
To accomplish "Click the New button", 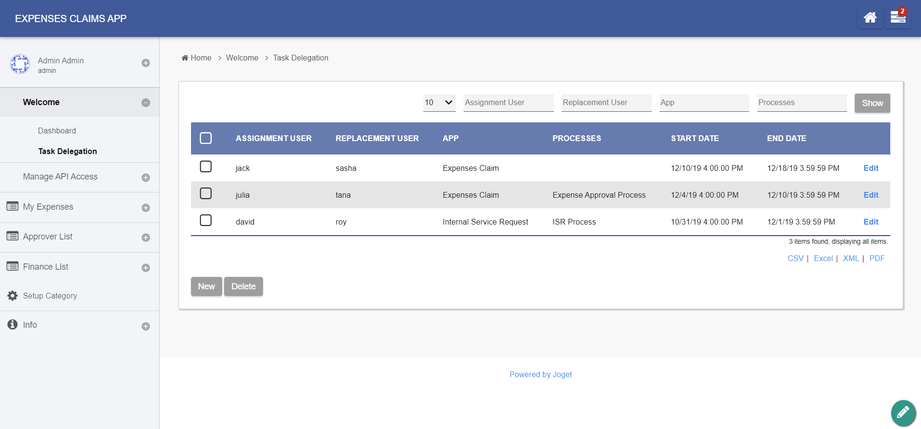I will click(x=206, y=286).
